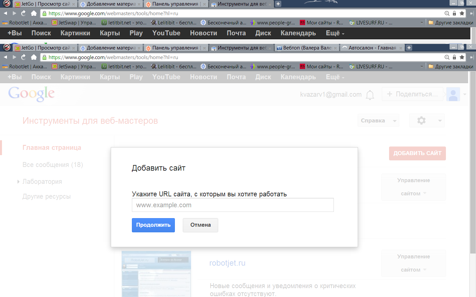Close the Автосалон tab in the front window
Image resolution: width=476 pixels, height=297 pixels.
pyautogui.click(x=401, y=48)
